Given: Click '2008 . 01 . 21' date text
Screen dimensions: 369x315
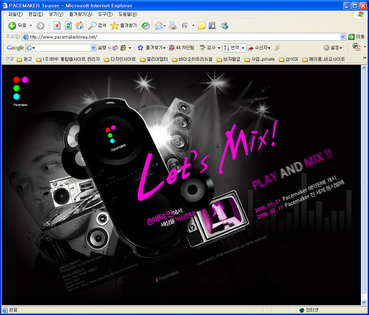Looking at the screenshot, I should (267, 205).
